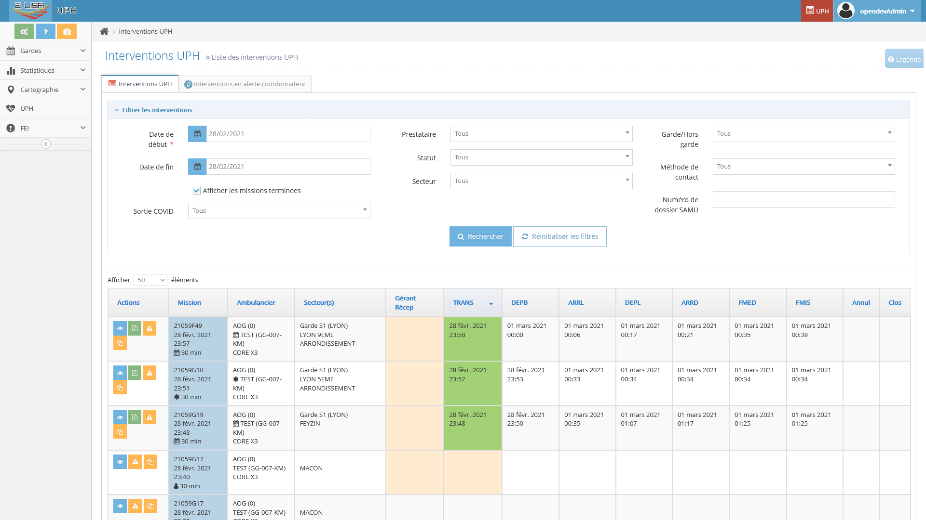Duplicate mission 21059G19 with the copy icon
The height and width of the screenshot is (520, 926).
coord(120,432)
